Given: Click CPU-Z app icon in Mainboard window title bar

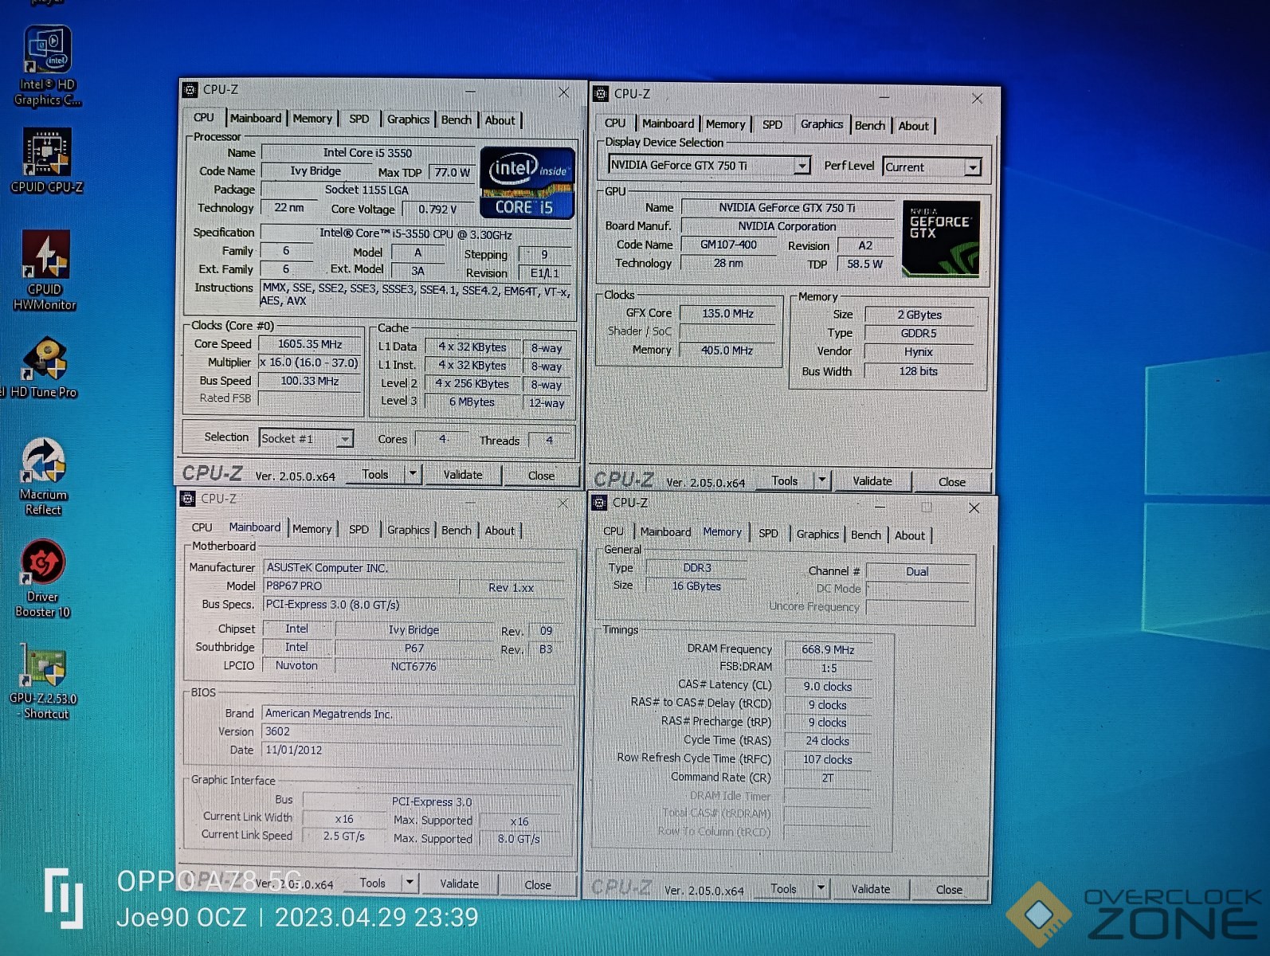Looking at the screenshot, I should pyautogui.click(x=188, y=499).
